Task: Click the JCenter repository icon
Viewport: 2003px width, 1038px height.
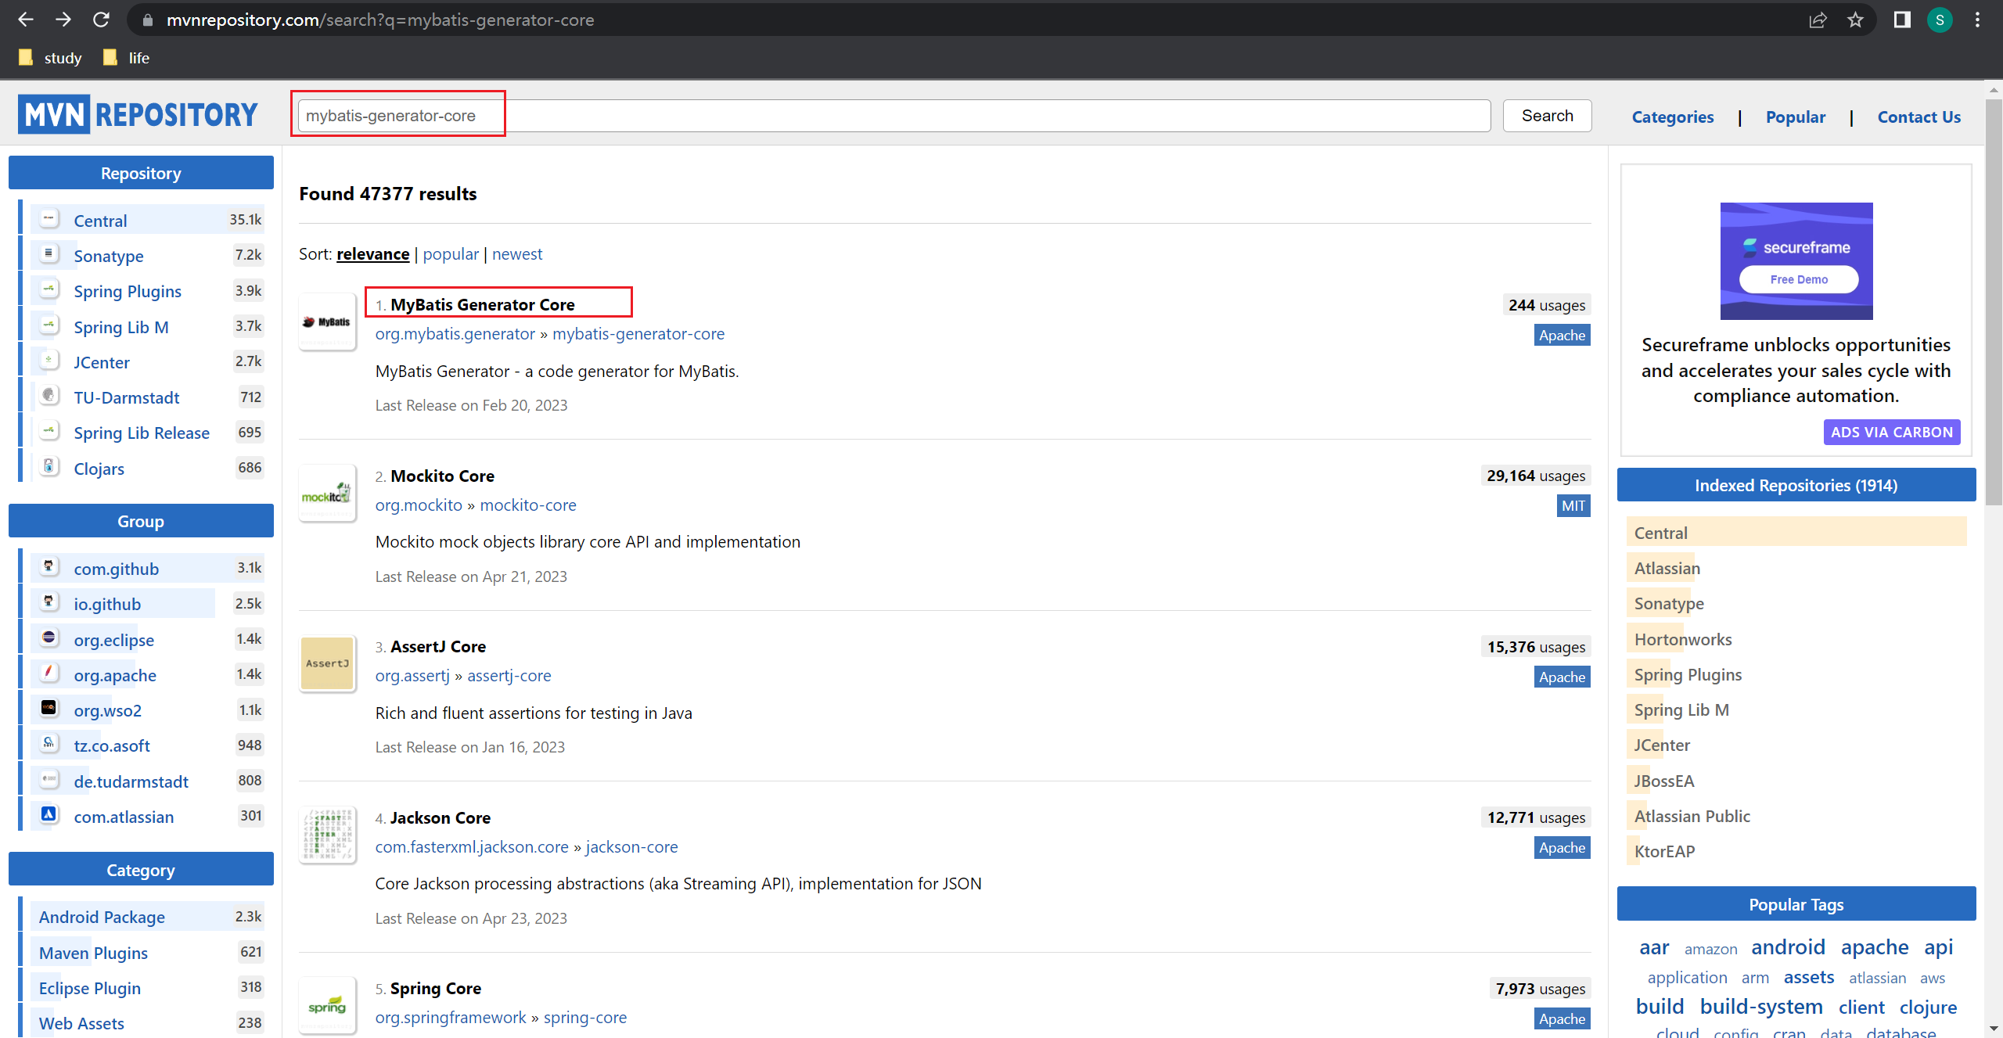Action: (49, 361)
